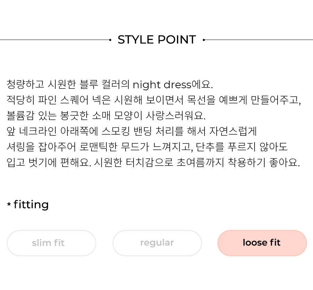
Task: Click the divider line left of heading
Action: tap(55, 40)
